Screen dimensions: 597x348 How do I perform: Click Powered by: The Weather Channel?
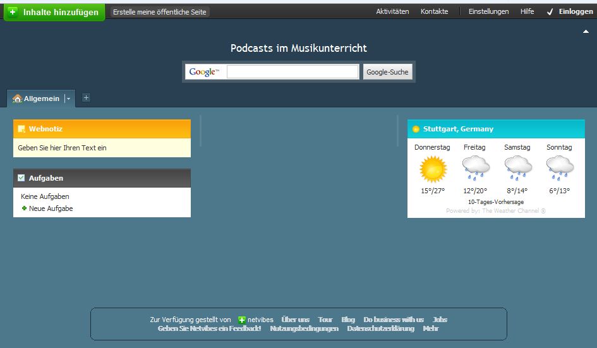tap(496, 210)
